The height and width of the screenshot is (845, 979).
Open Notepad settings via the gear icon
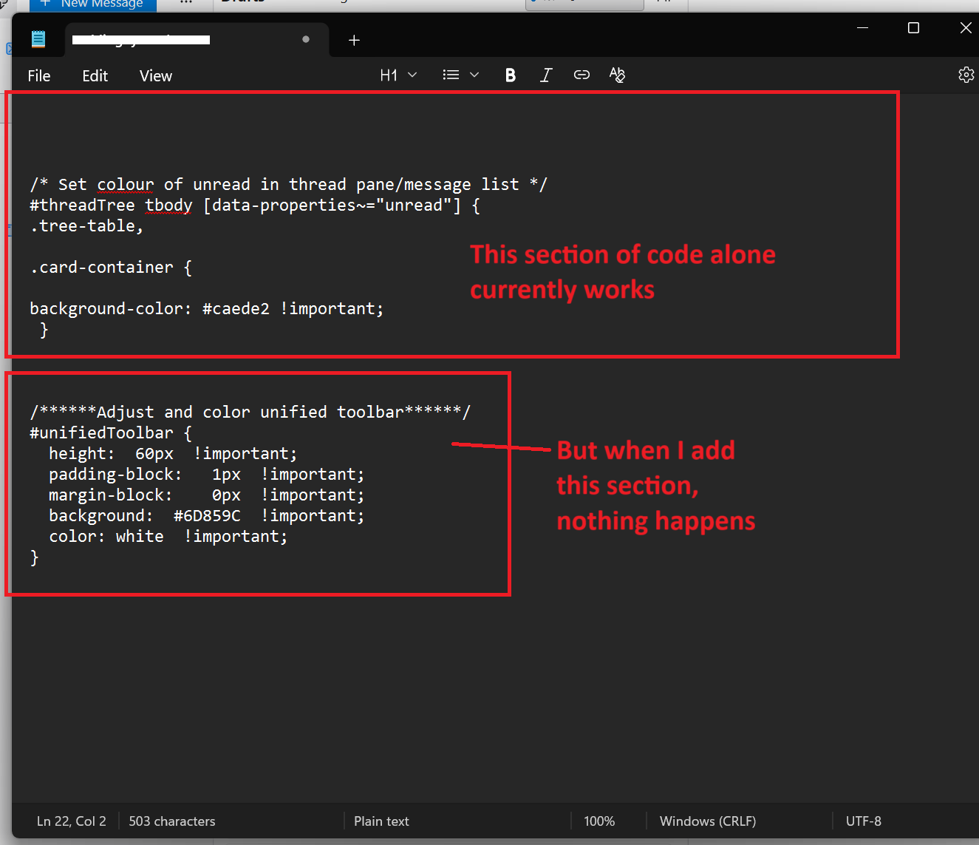click(x=966, y=75)
